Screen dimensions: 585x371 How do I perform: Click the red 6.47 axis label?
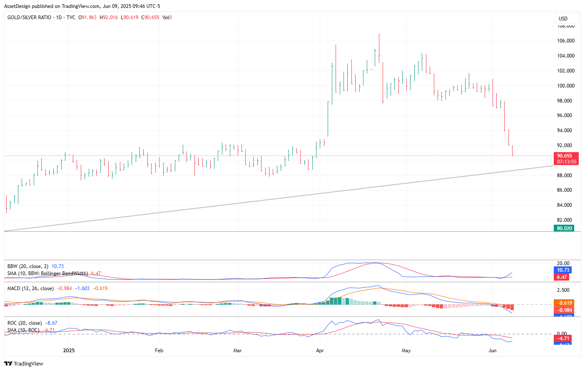tap(562, 277)
